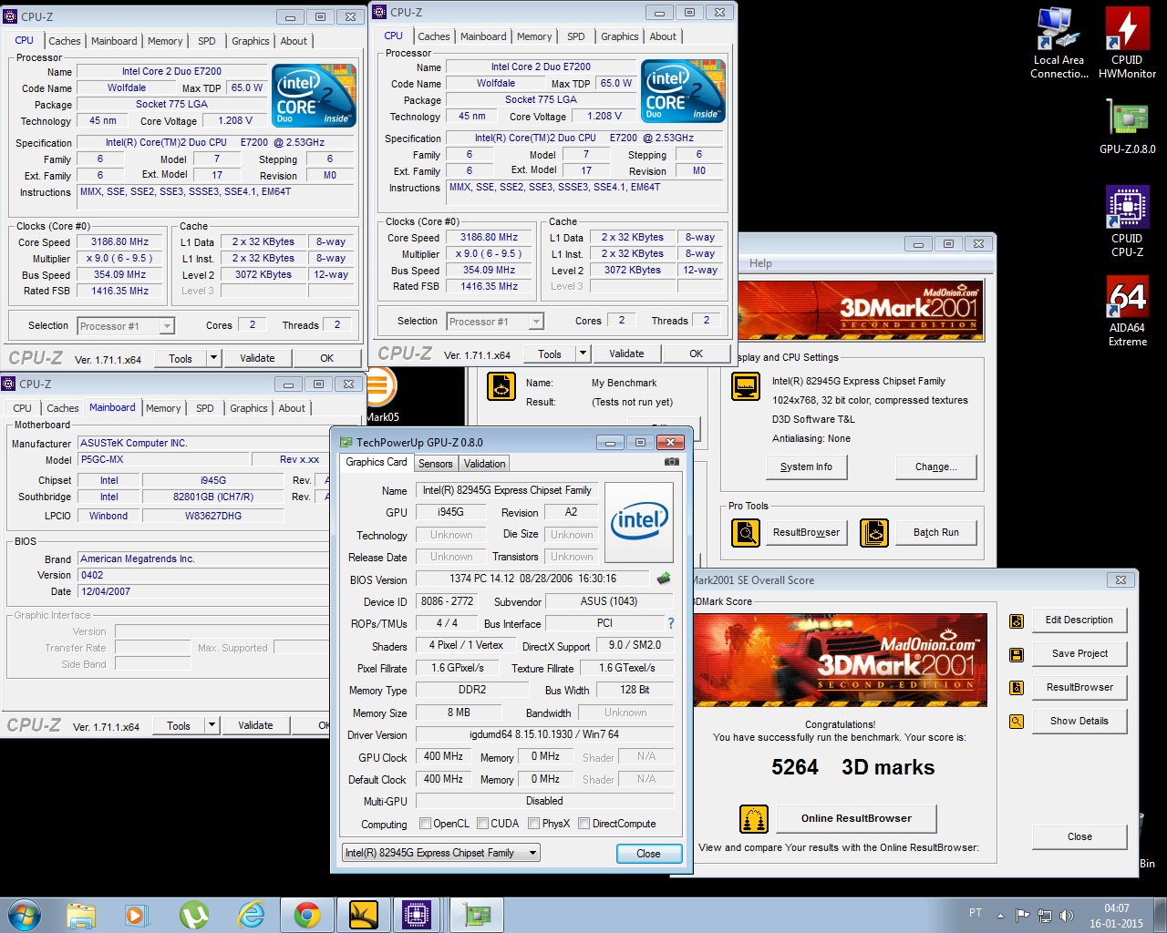Click the clock in the system tray

click(1116, 916)
